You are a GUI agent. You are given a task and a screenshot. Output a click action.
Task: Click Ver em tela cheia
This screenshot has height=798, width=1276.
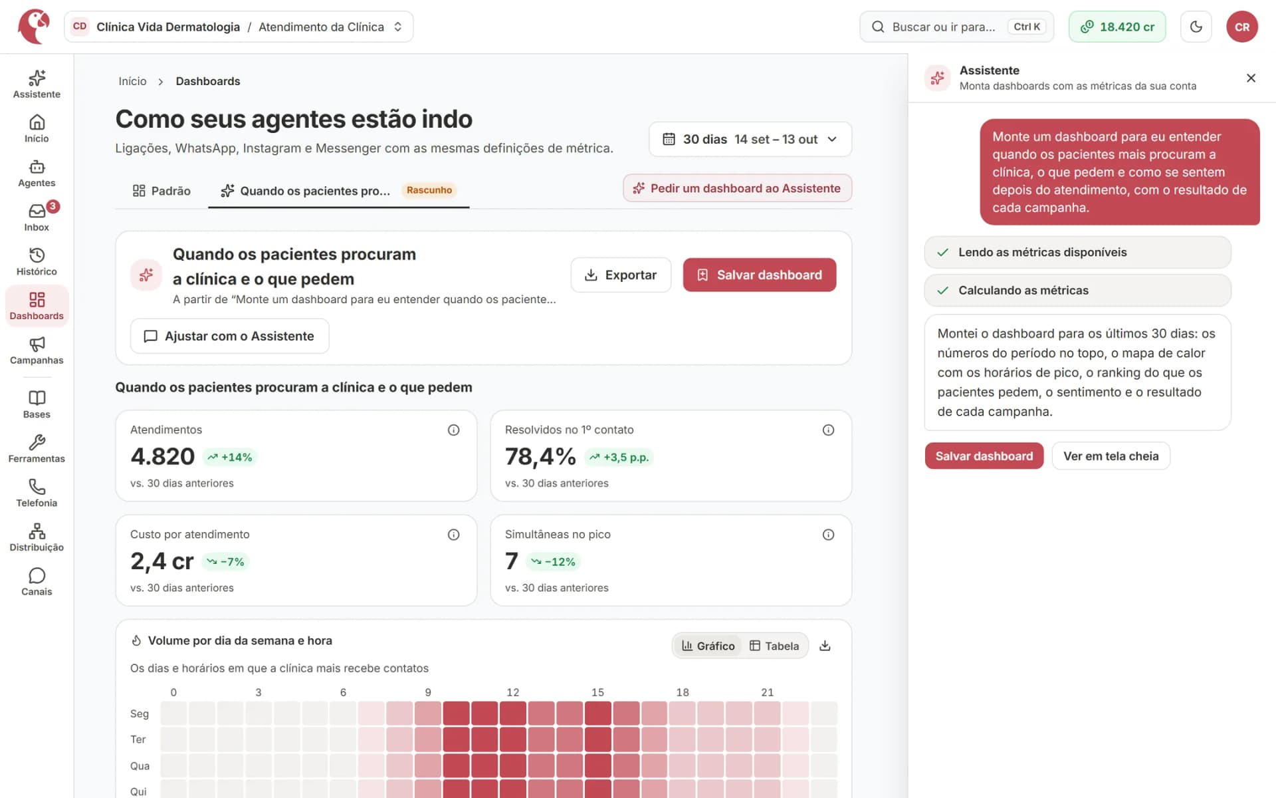[1111, 456]
